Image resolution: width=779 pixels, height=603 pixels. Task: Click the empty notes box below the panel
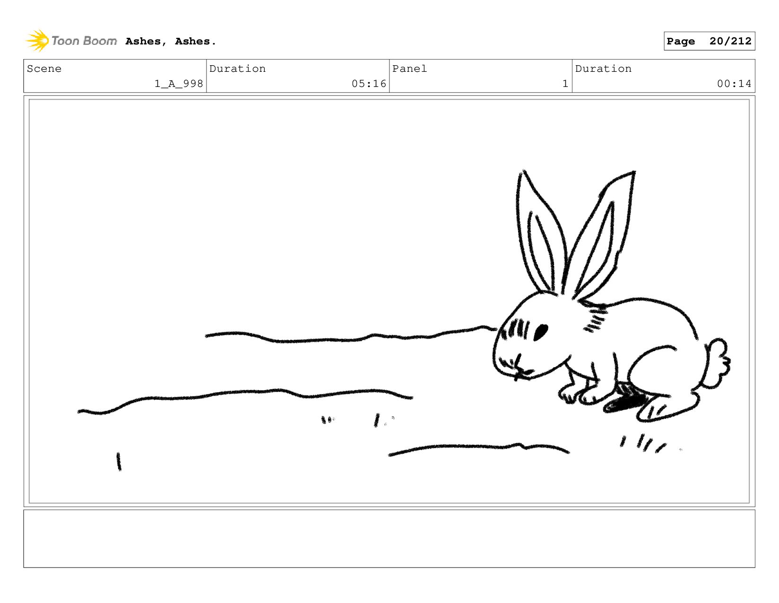click(389, 538)
